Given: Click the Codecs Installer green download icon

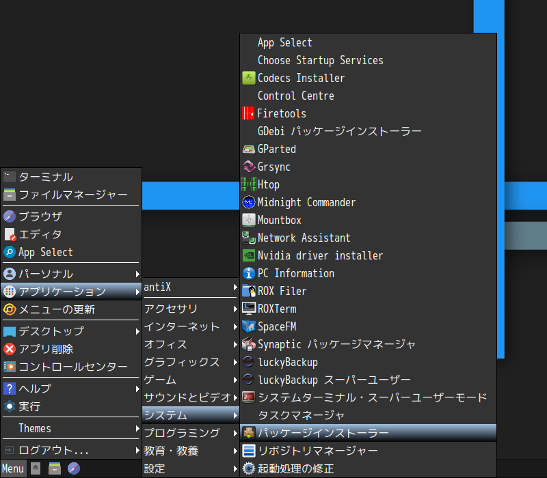Looking at the screenshot, I should click(x=248, y=78).
